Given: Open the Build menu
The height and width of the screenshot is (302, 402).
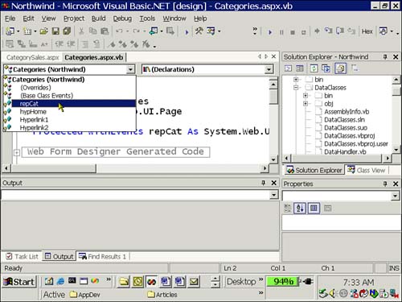Looking at the screenshot, I should coord(99,19).
